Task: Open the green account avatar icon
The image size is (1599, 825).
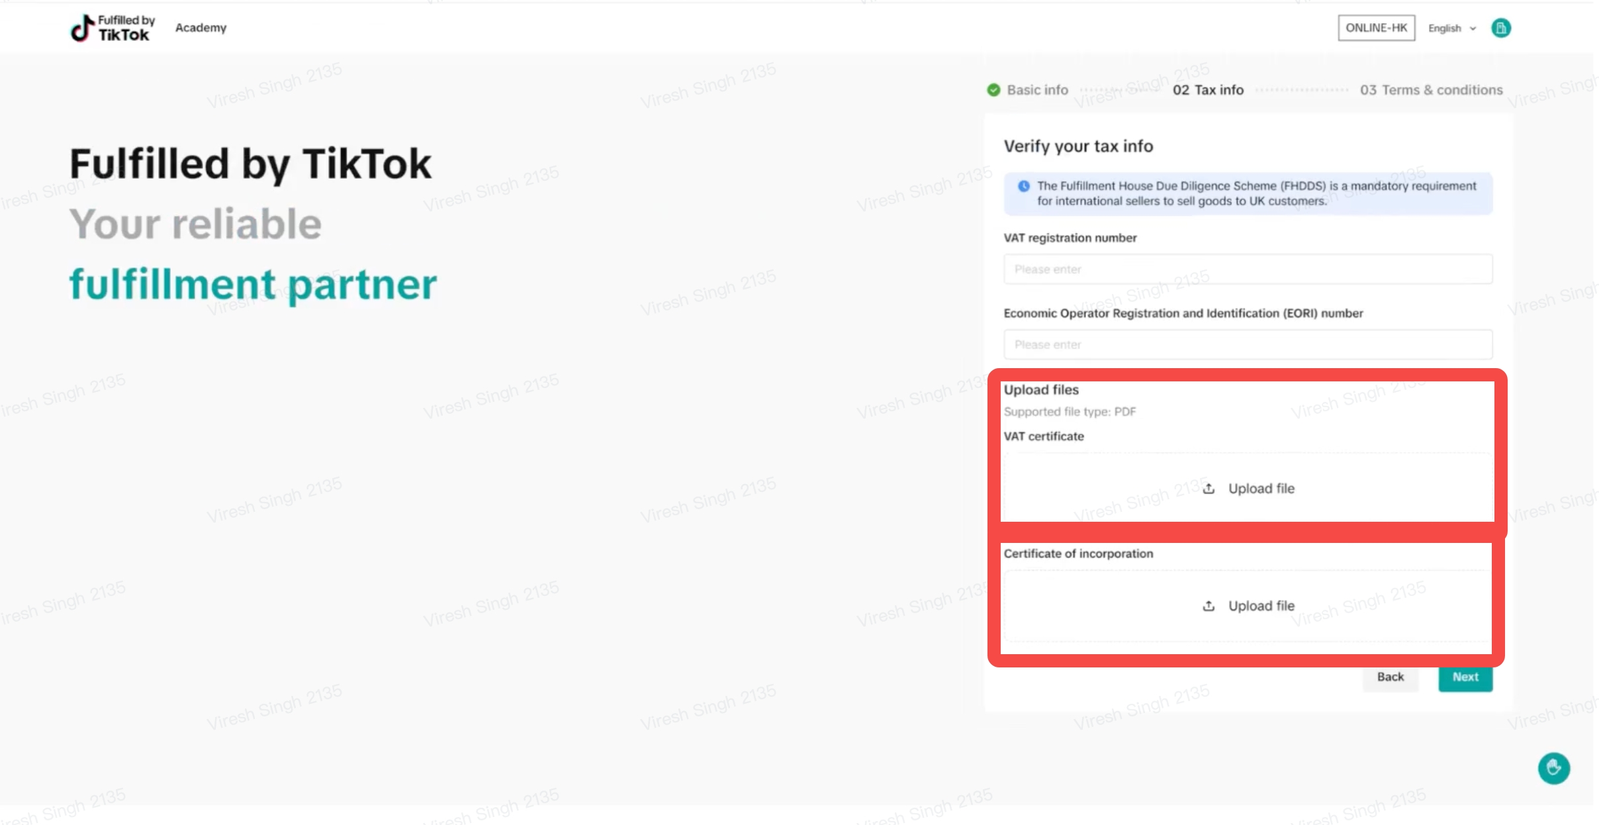Action: pos(1500,28)
